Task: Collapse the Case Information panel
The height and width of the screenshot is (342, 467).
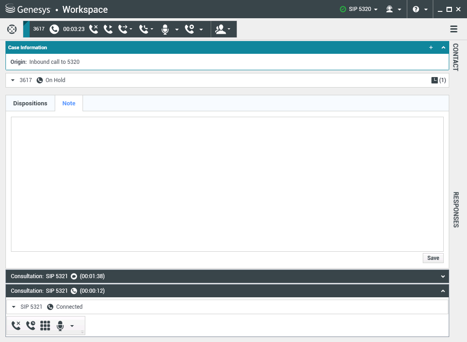Action: (443, 47)
